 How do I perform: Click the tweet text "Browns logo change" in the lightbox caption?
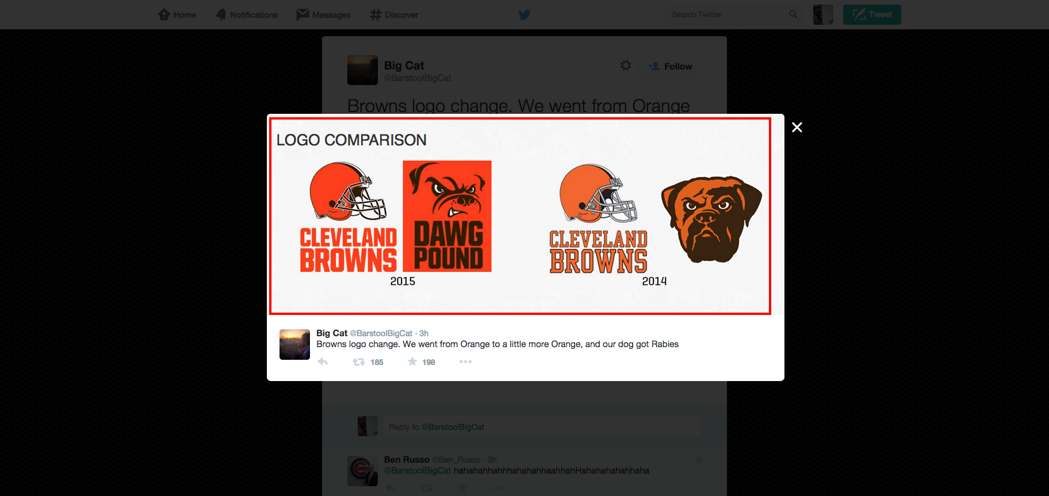(357, 344)
